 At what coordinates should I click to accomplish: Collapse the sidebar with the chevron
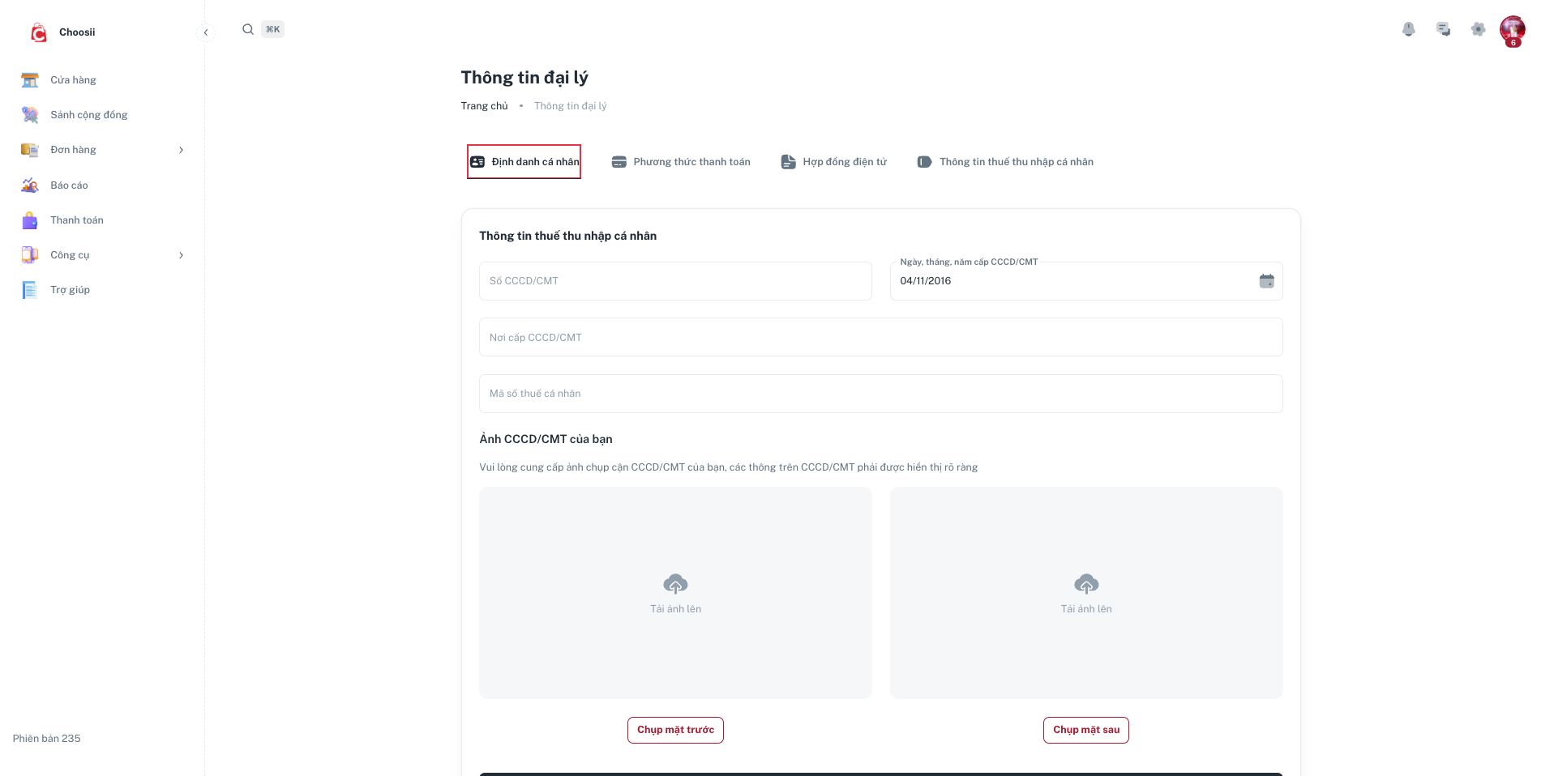[x=206, y=32]
